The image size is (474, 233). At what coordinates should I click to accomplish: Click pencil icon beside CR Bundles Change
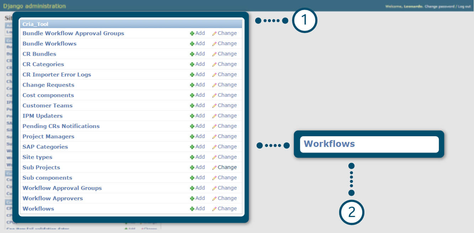click(x=214, y=54)
